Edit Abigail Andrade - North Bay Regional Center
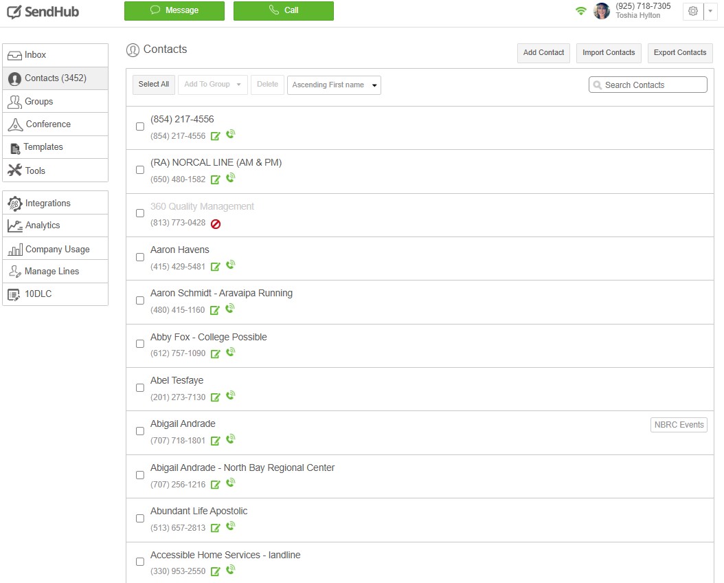Image resolution: width=724 pixels, height=583 pixels. [215, 485]
